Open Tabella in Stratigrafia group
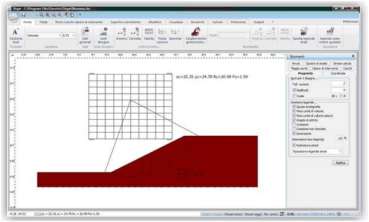The image size is (369, 222). tap(284, 34)
